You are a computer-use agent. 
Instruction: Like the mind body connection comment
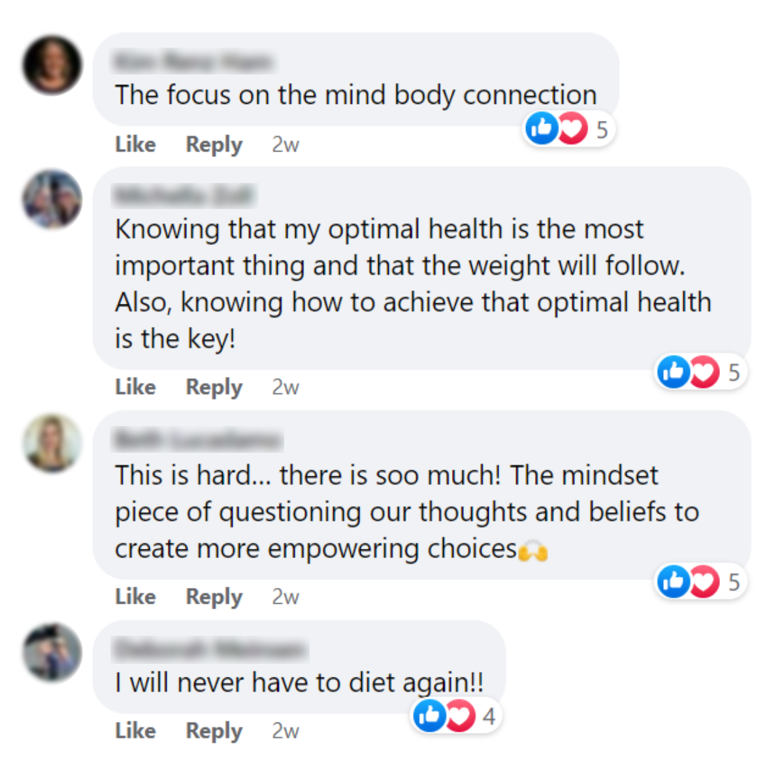coord(135,144)
